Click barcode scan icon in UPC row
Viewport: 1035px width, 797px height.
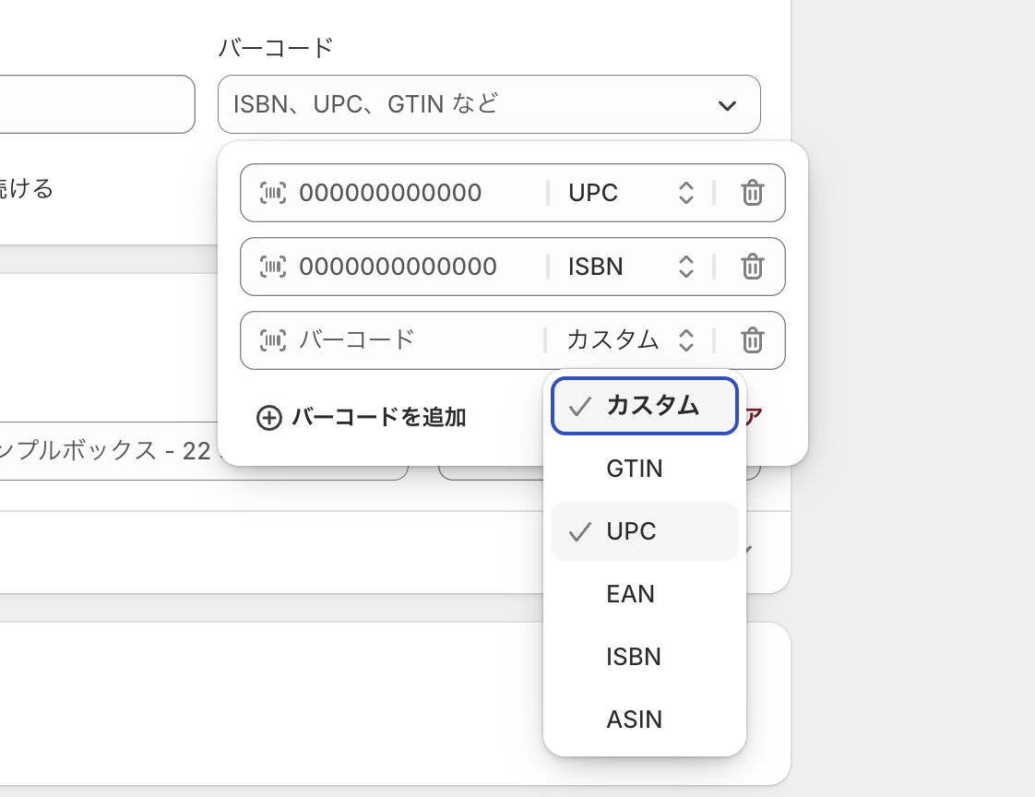click(273, 193)
